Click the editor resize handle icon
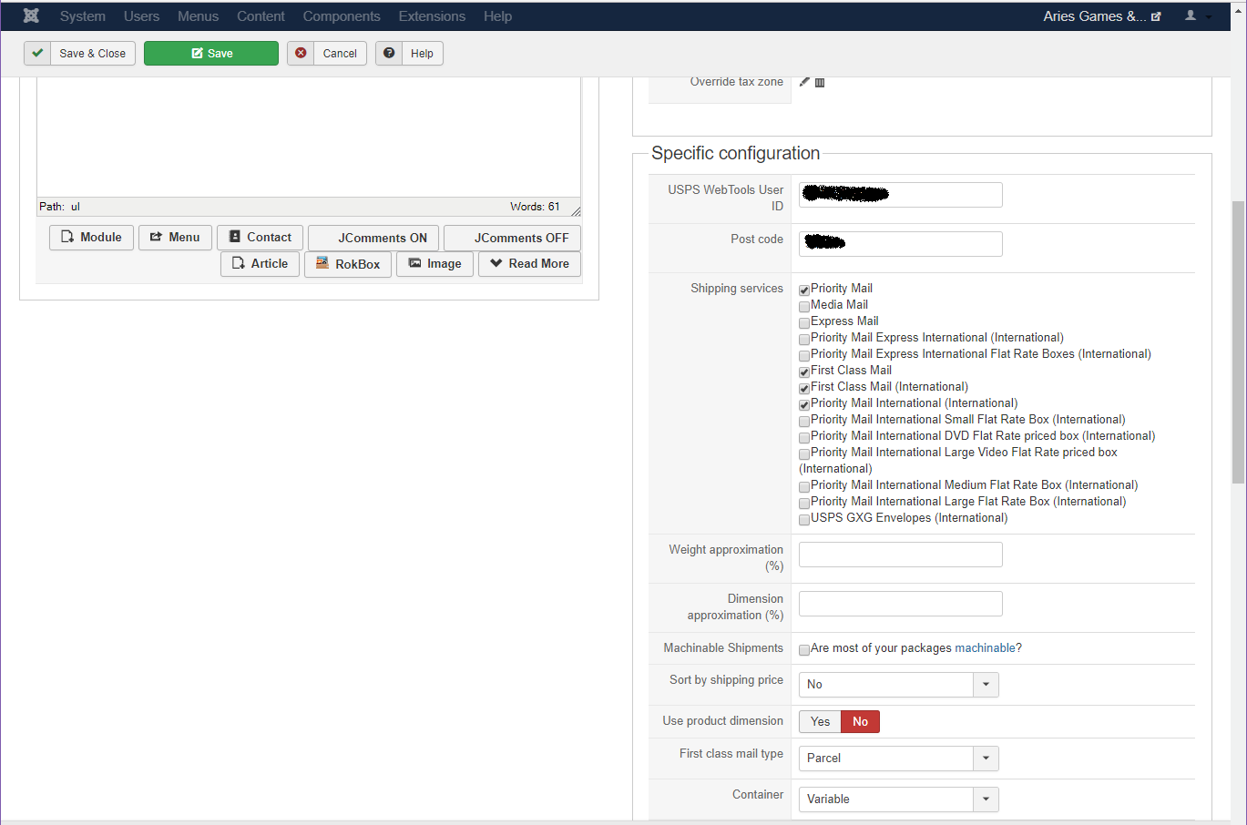 pyautogui.click(x=576, y=210)
